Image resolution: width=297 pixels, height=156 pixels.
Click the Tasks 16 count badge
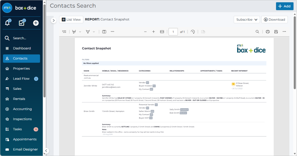tap(36, 129)
